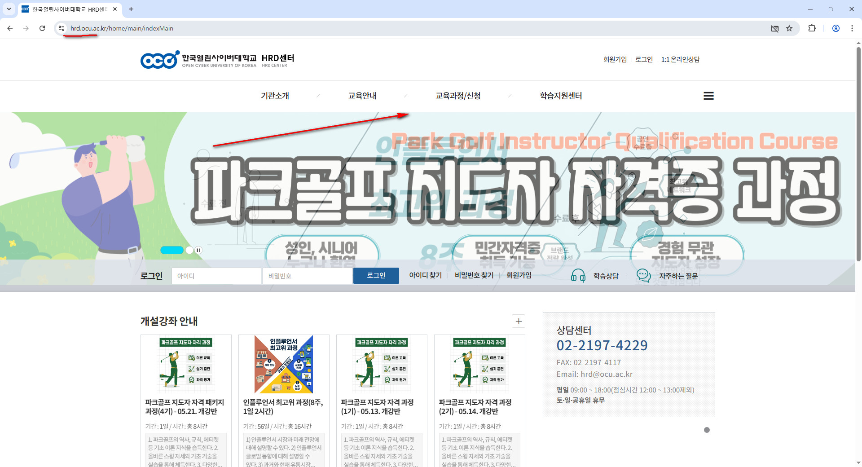Open a new browser tab
Viewport: 862px width, 467px height.
[x=131, y=9]
